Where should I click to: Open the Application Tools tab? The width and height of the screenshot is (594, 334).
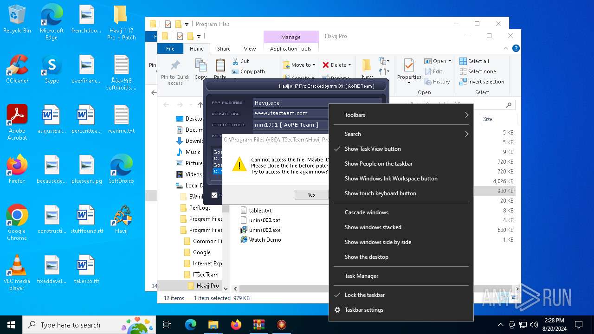pyautogui.click(x=291, y=49)
